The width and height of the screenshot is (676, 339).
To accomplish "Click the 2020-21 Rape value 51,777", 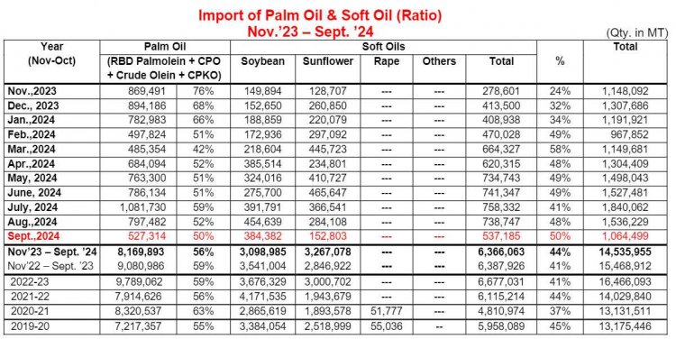I will tap(387, 311).
